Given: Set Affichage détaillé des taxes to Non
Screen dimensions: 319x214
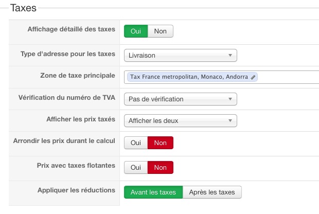Looking at the screenshot, I should [x=161, y=31].
